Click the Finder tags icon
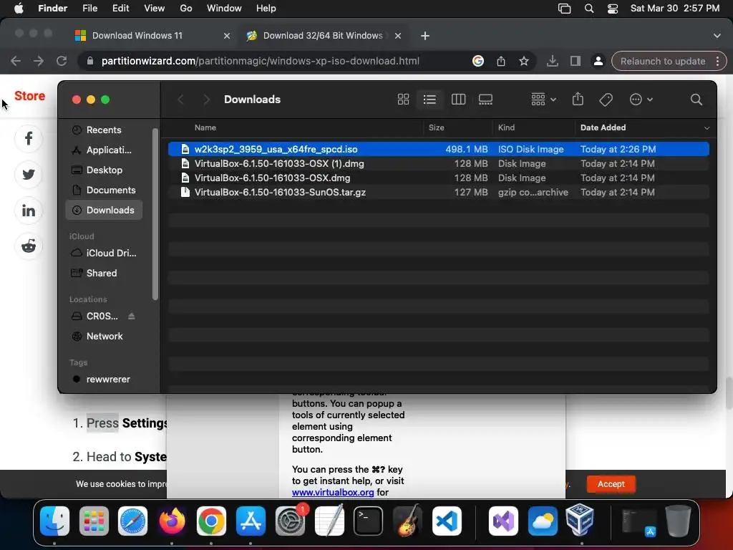The height and width of the screenshot is (550, 733). pyautogui.click(x=606, y=99)
